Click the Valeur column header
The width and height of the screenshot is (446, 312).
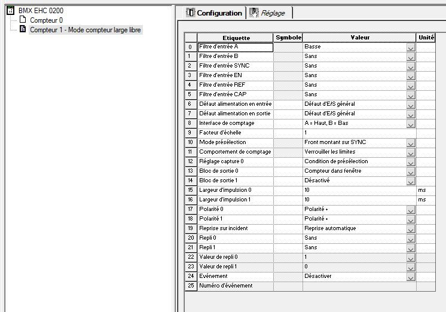(359, 37)
